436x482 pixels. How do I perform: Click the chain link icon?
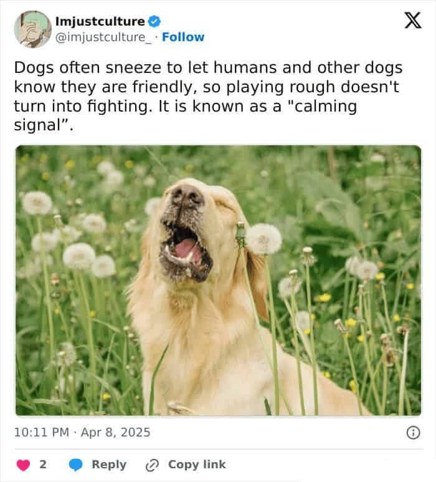152,465
